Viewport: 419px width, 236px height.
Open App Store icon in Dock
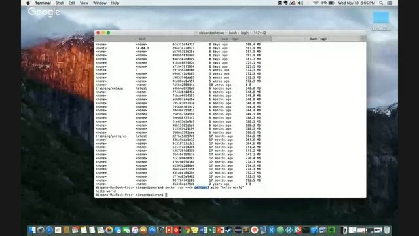(151, 230)
